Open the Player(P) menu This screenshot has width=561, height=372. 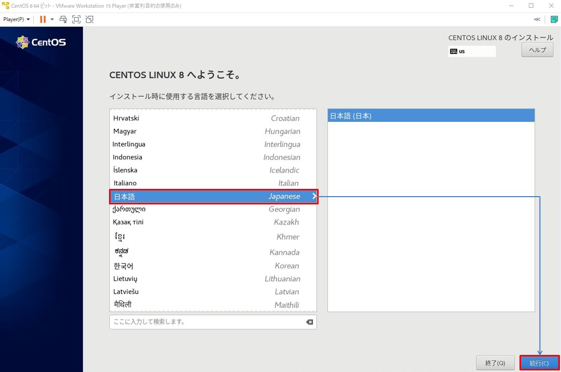click(x=17, y=19)
